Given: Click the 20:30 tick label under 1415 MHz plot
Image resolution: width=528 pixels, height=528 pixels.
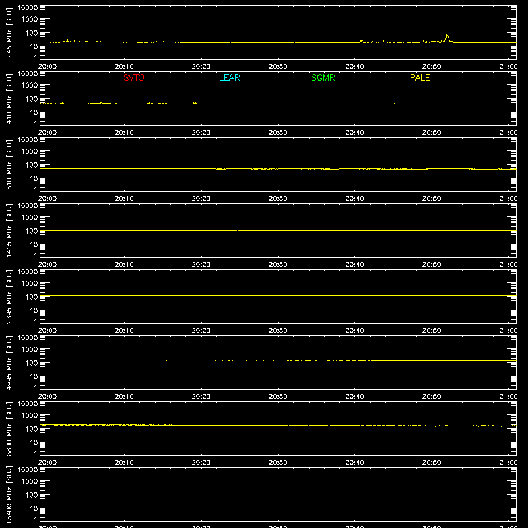Looking at the screenshot, I should (x=278, y=265).
